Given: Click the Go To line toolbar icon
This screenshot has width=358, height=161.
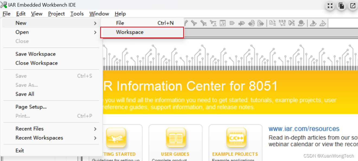Looking at the screenshot, I should pyautogui.click(x=223, y=23).
